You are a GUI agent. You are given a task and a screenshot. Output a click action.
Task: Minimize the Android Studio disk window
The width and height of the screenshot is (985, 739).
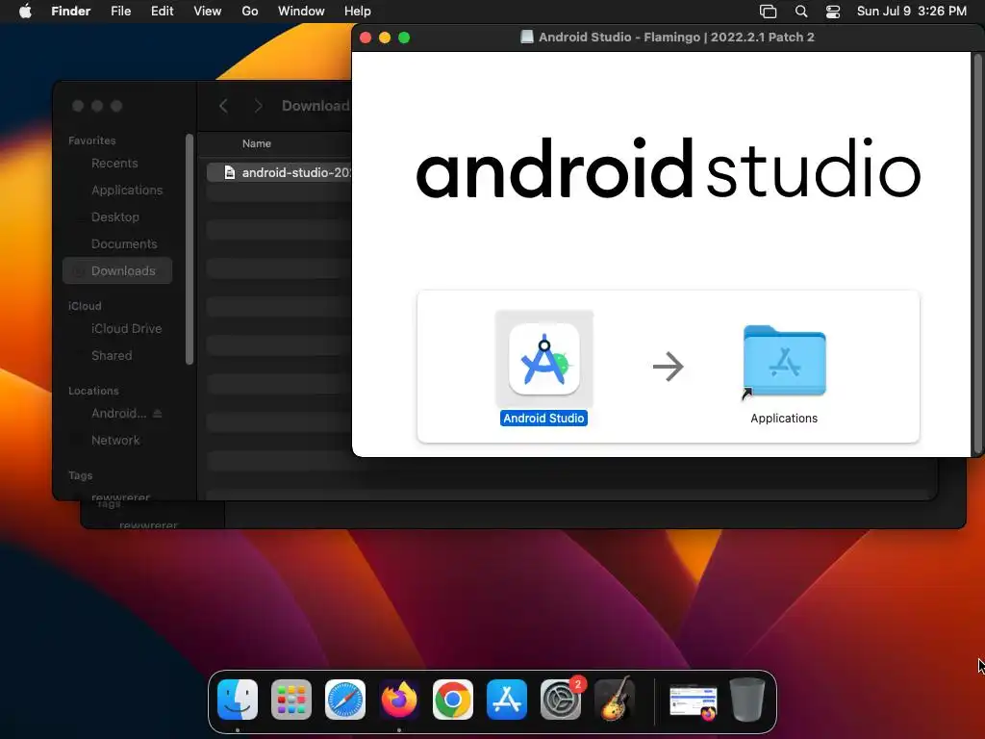pyautogui.click(x=385, y=38)
